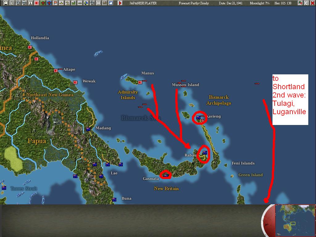Select Japanese base flag at Manus
Viewport: 316px width, 237px height.
coord(140,82)
